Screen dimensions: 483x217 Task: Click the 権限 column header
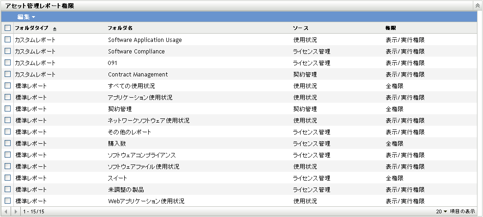click(x=391, y=28)
